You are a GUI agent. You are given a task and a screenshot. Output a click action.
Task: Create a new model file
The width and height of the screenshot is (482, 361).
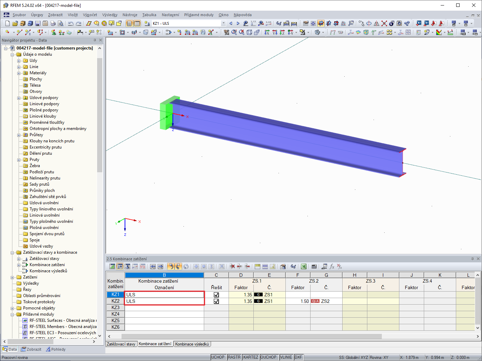click(8, 23)
